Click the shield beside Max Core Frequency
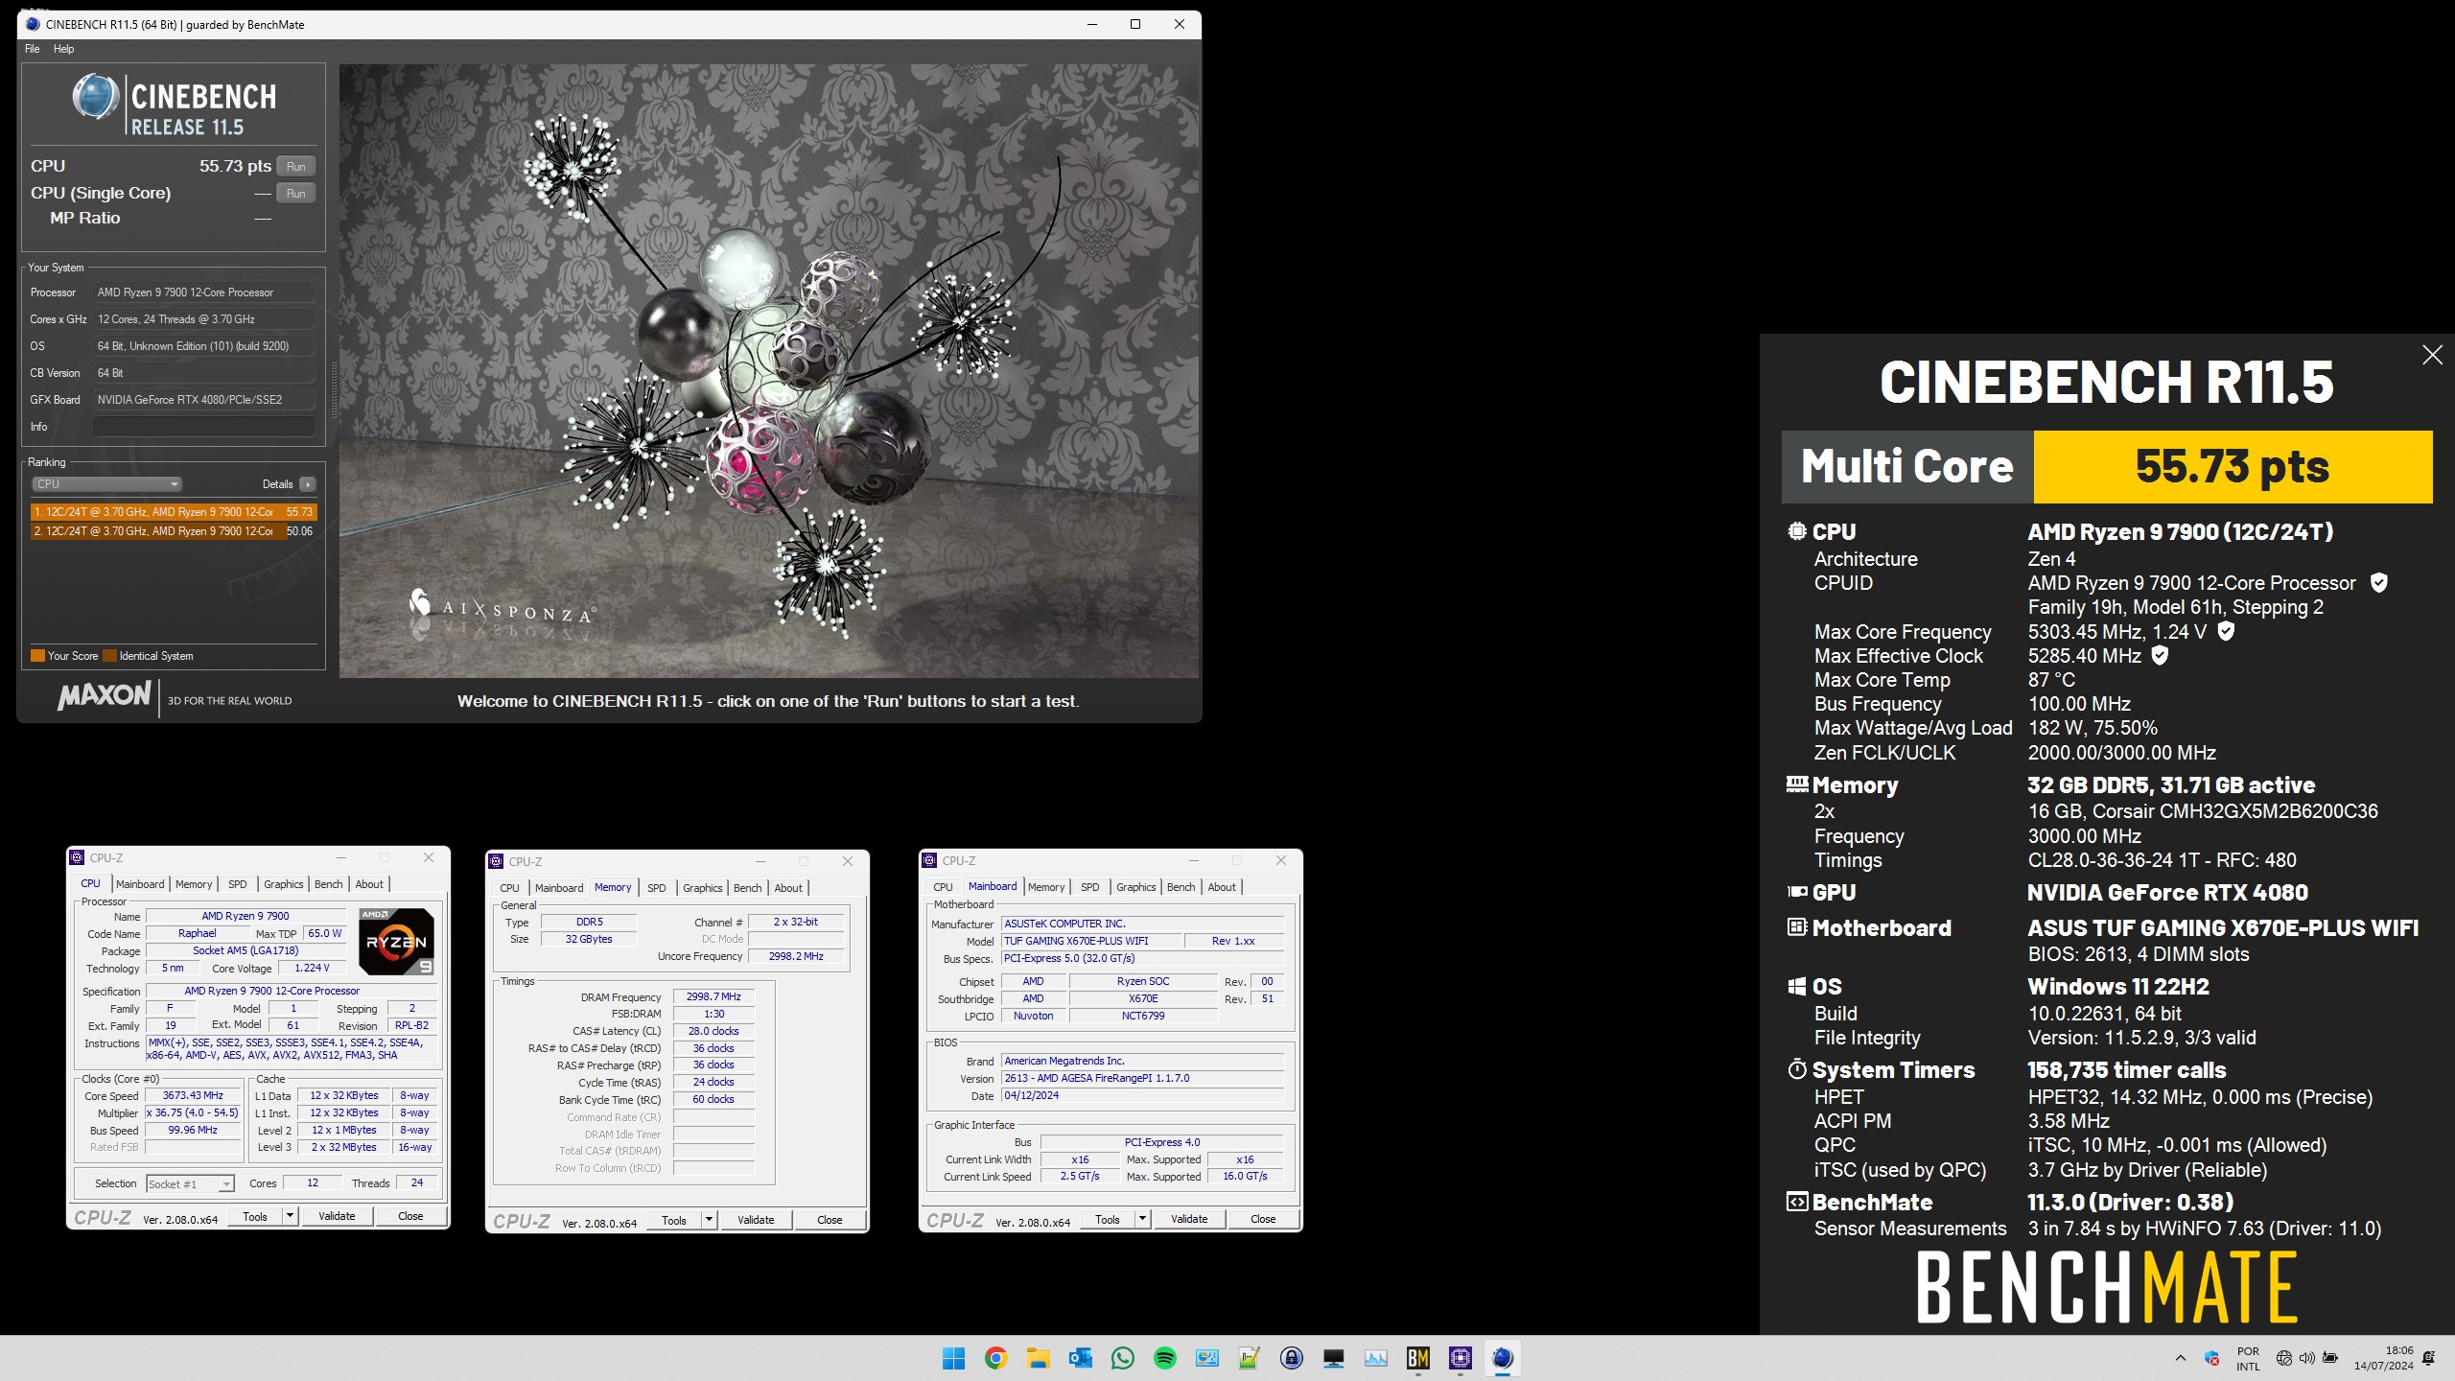2455x1381 pixels. pos(2226,631)
